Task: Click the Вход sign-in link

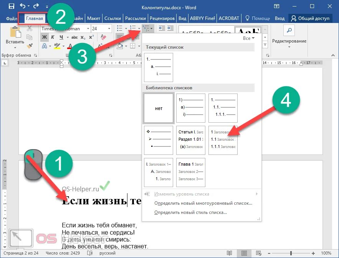Action: (x=279, y=18)
